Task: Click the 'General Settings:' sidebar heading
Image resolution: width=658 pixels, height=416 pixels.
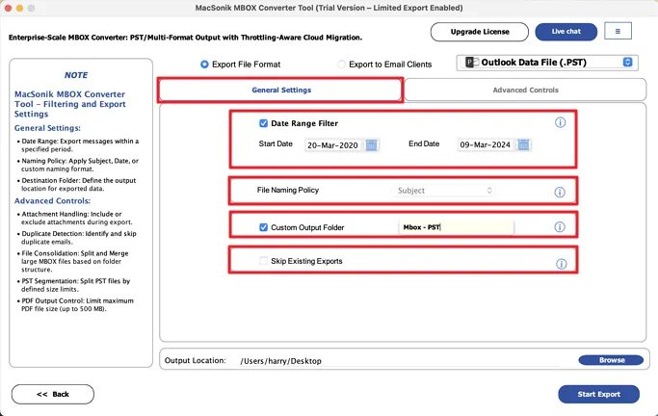Action: 47,128
